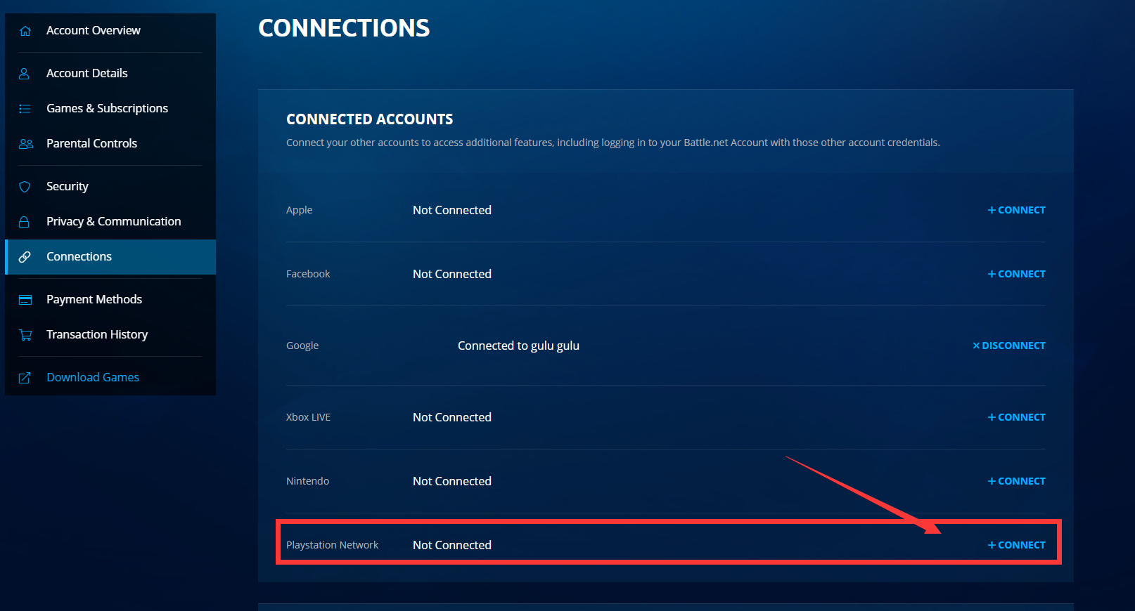1135x611 pixels.
Task: Open Transaction History page
Action: [x=97, y=335]
